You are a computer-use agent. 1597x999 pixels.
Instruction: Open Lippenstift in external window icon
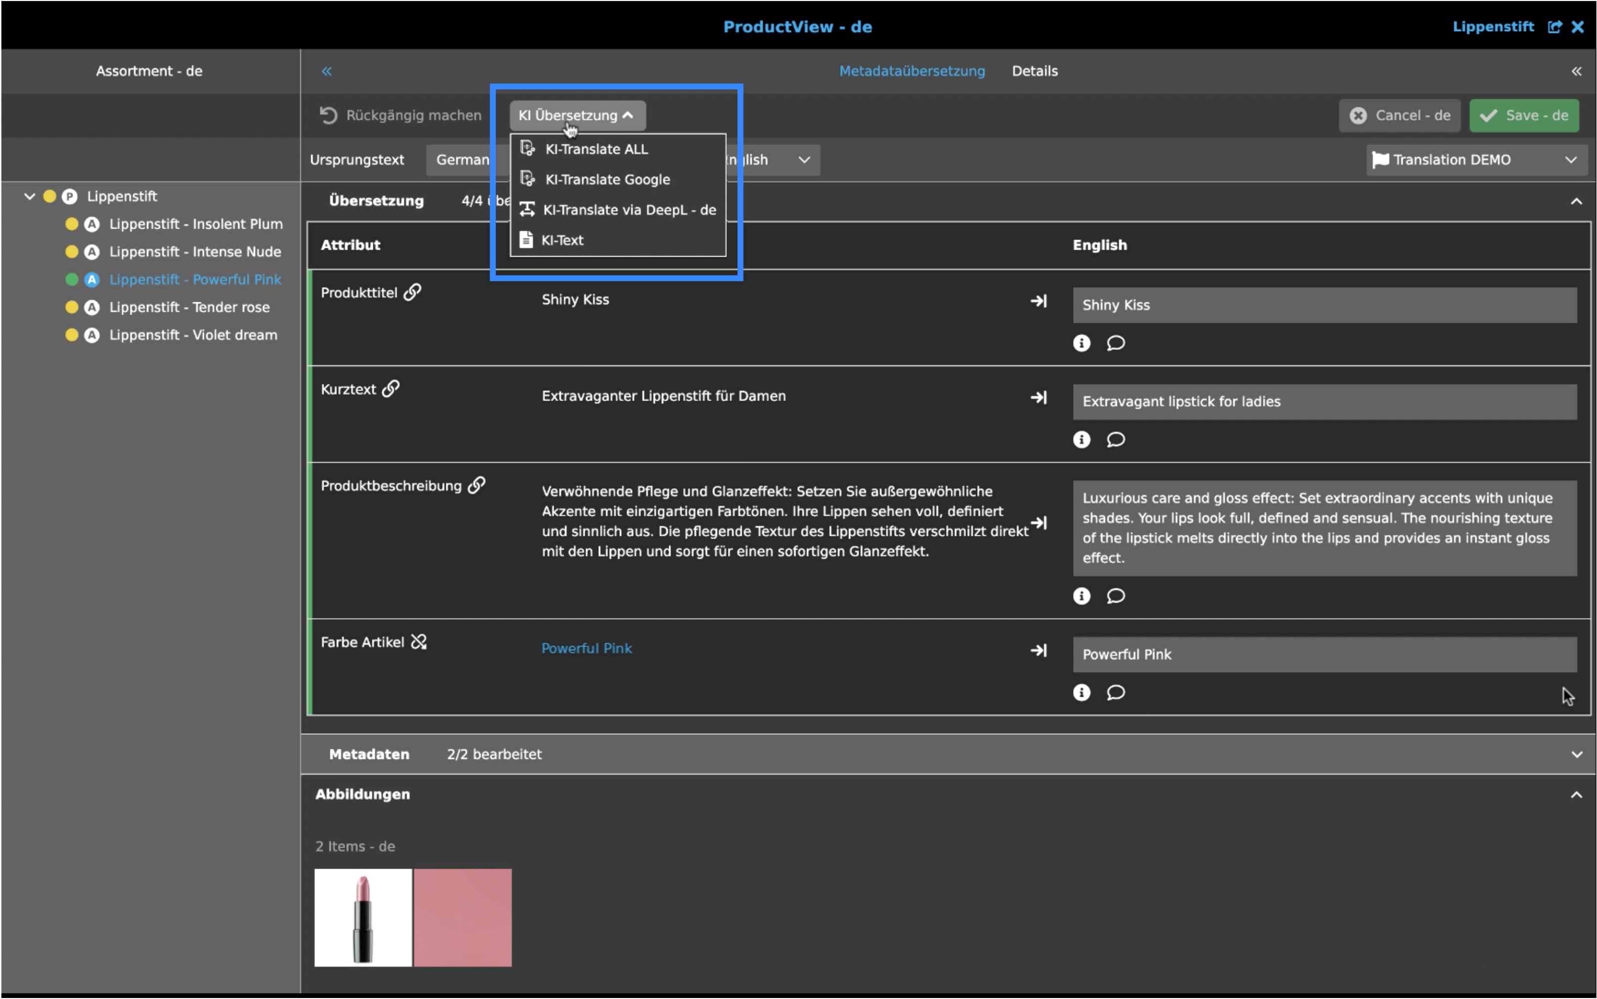tap(1554, 26)
